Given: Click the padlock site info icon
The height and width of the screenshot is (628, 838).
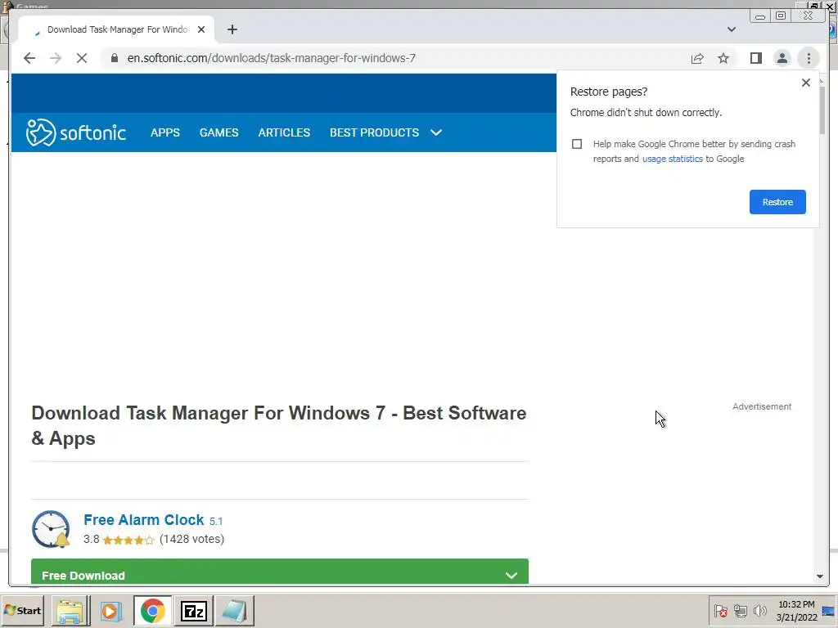Looking at the screenshot, I should coord(114,58).
